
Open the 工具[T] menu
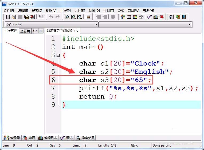(x=109, y=11)
